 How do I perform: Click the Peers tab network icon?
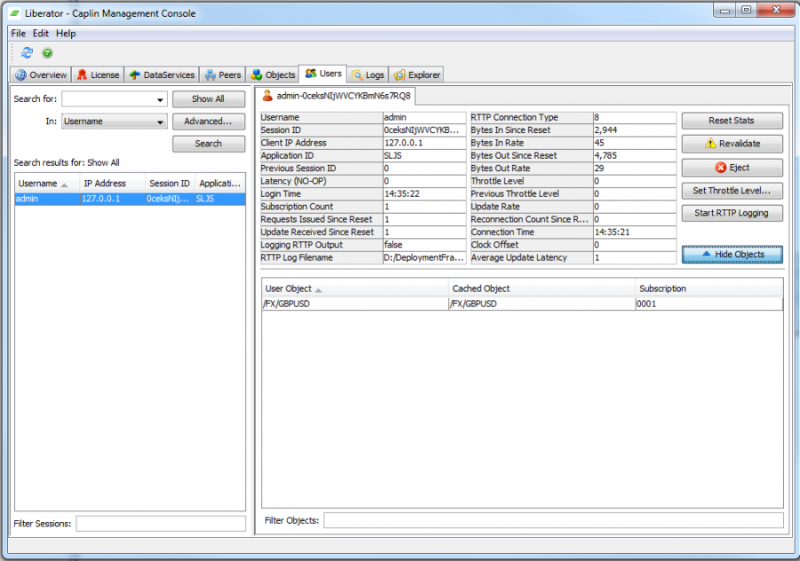pyautogui.click(x=210, y=75)
